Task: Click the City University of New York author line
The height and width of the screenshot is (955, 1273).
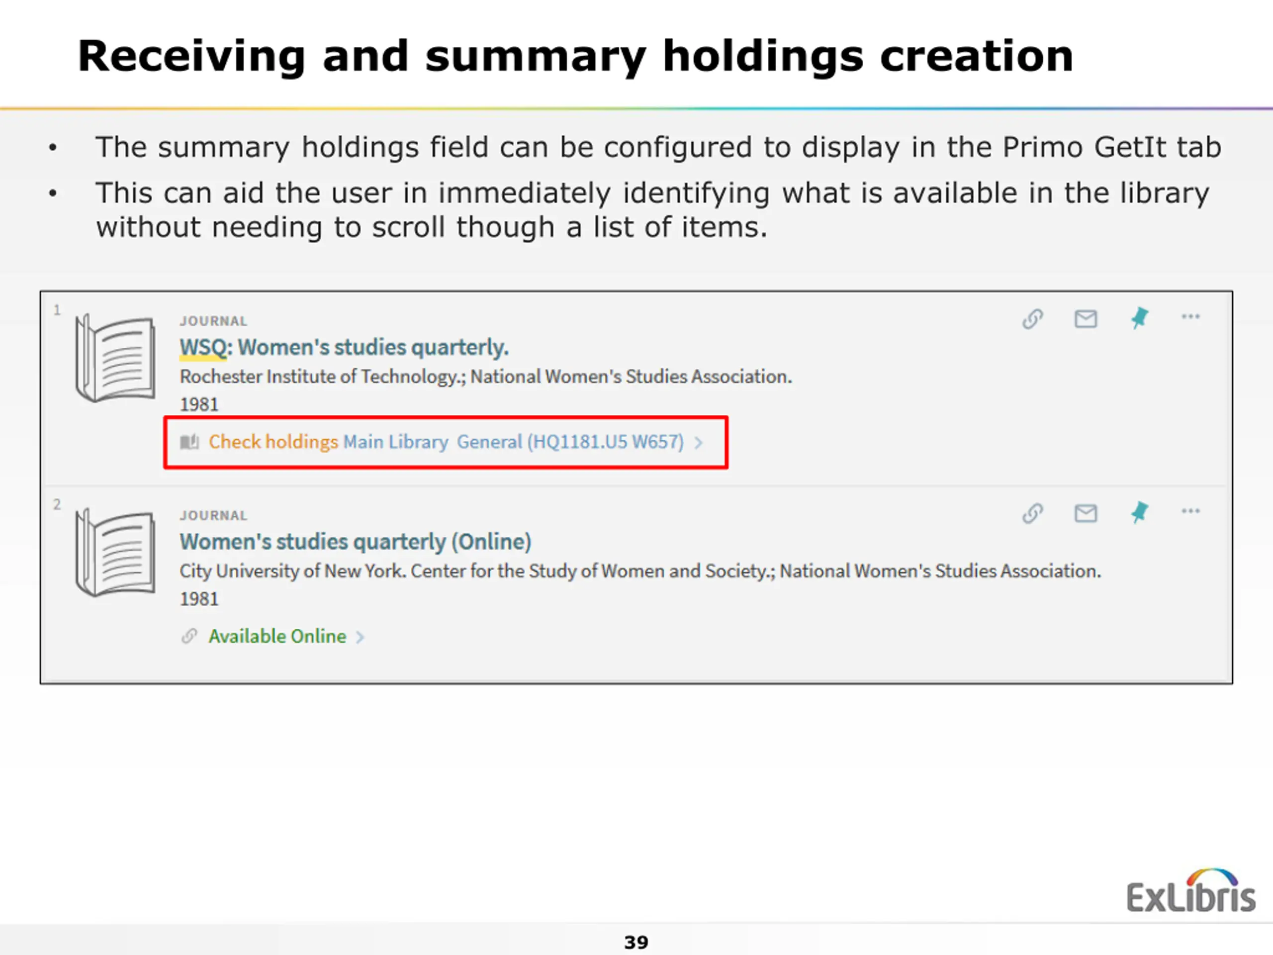Action: (x=640, y=572)
